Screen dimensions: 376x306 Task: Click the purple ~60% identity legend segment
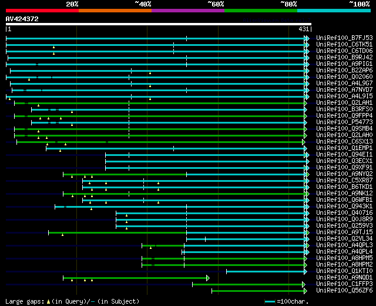click(x=188, y=11)
